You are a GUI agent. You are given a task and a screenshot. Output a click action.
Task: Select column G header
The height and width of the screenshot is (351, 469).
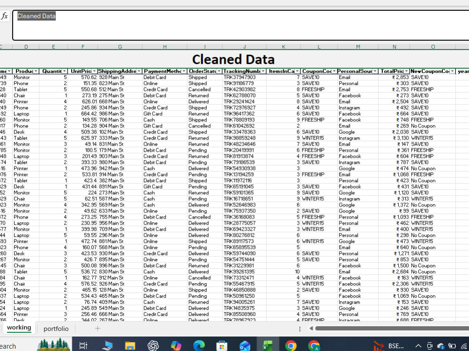120,47
